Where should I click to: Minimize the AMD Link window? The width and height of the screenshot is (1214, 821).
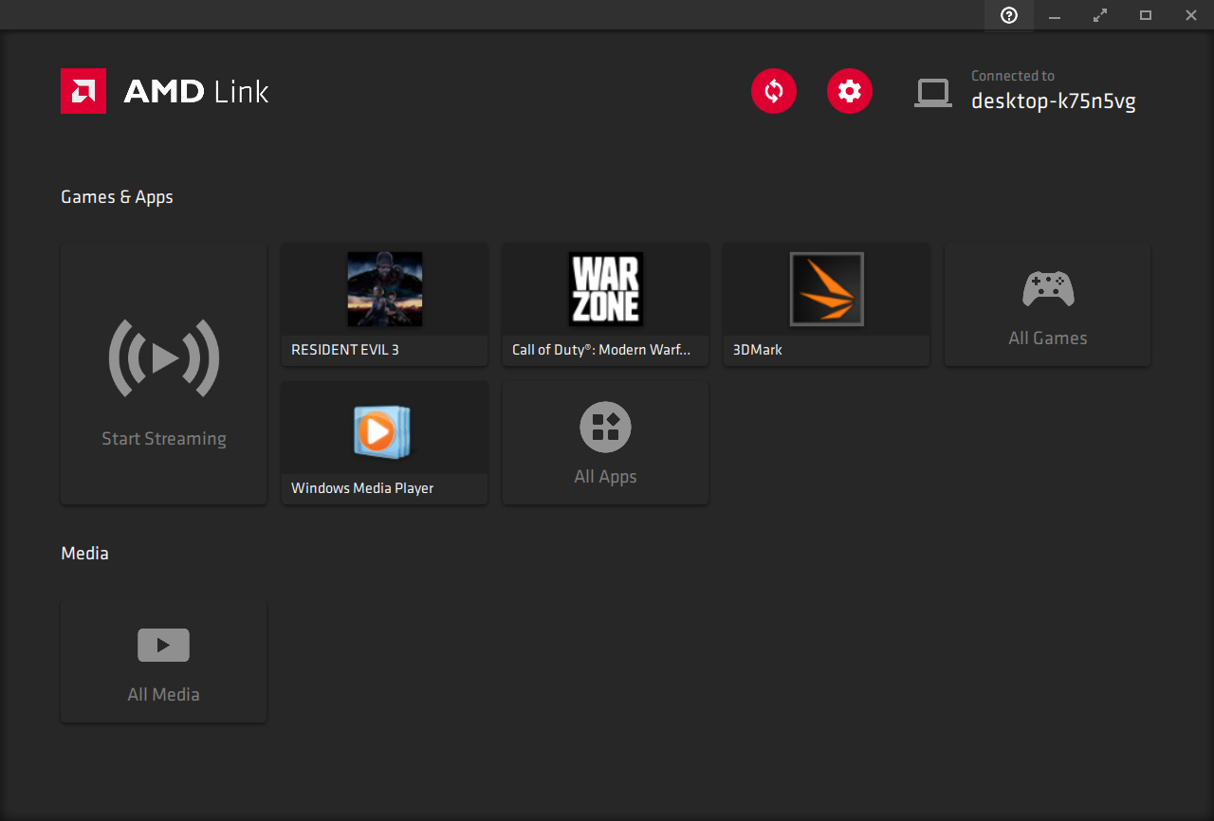(1055, 15)
